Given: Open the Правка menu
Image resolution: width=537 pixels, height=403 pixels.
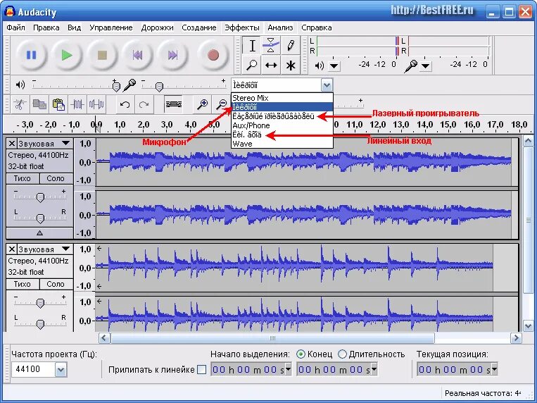Looking at the screenshot, I should click(46, 27).
